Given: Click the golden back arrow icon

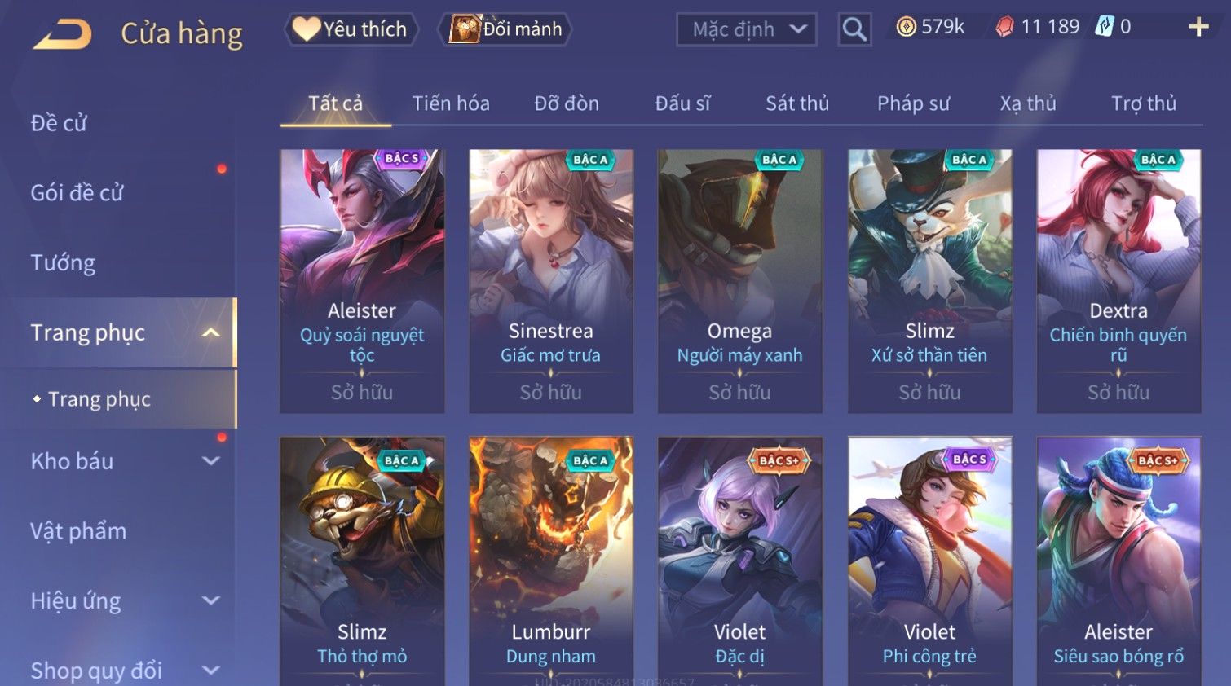Looking at the screenshot, I should pyautogui.click(x=62, y=33).
